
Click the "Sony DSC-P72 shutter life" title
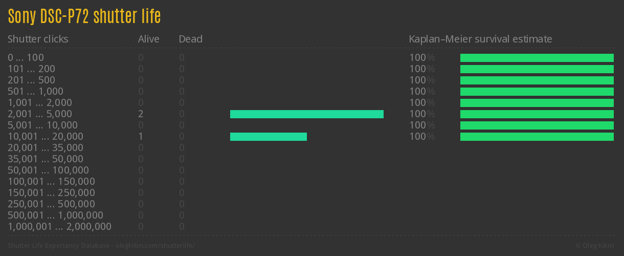(x=84, y=16)
